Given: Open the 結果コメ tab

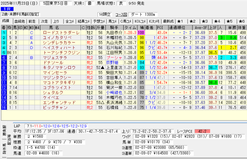Looking at the screenshot, I should point(84,21).
